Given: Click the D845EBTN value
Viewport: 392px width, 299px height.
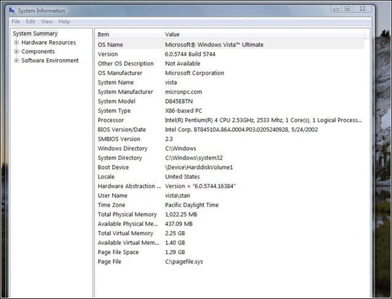Looking at the screenshot, I should click(179, 101).
